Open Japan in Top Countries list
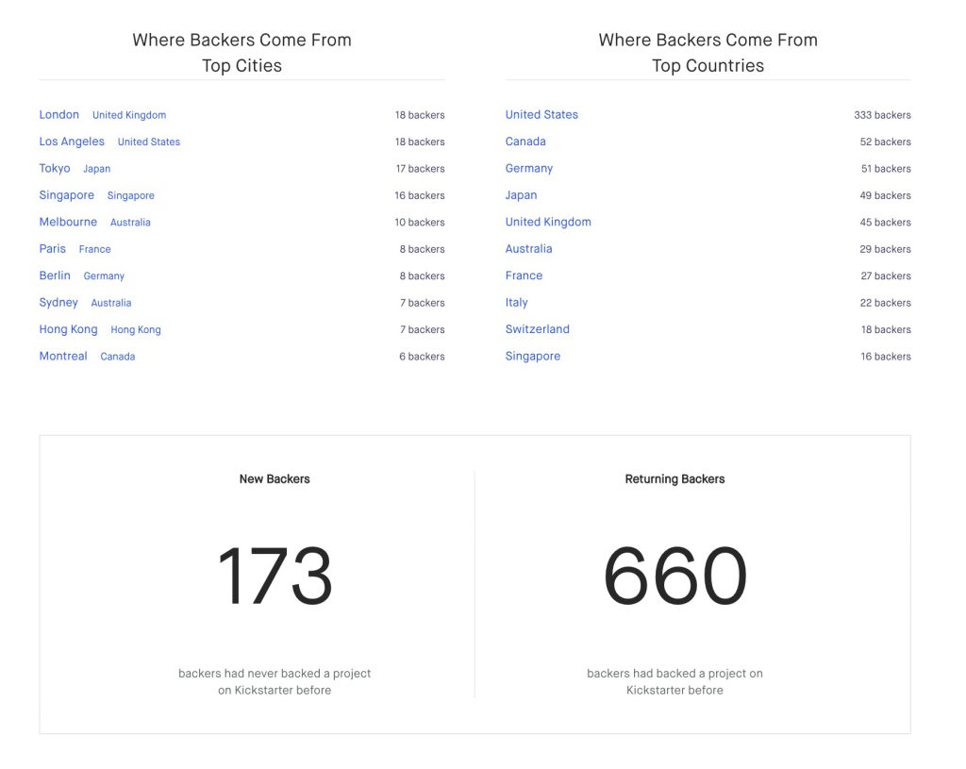Image resolution: width=966 pixels, height=769 pixels. click(x=521, y=195)
